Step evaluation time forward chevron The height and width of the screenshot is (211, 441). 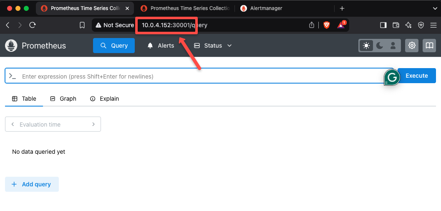coord(93,124)
